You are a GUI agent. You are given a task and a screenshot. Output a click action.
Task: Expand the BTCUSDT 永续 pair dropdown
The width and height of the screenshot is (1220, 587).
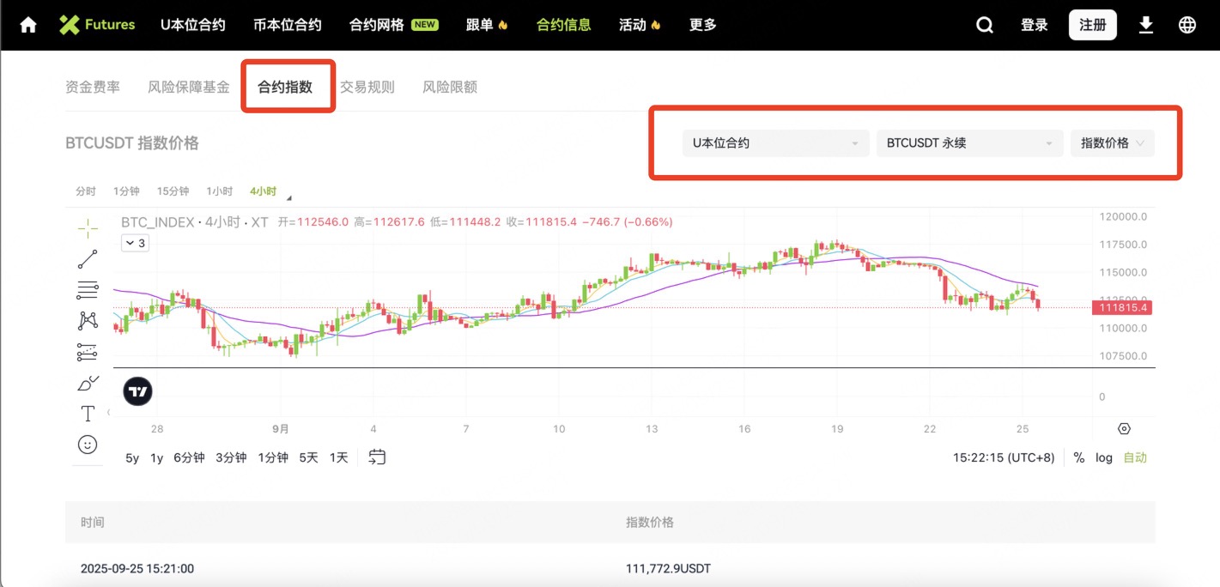tap(969, 143)
